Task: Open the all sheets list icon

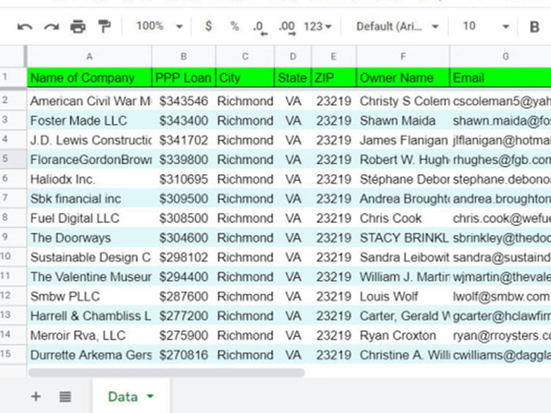Action: pos(65,396)
